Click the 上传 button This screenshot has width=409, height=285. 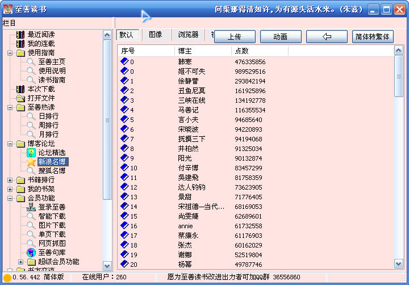(235, 36)
